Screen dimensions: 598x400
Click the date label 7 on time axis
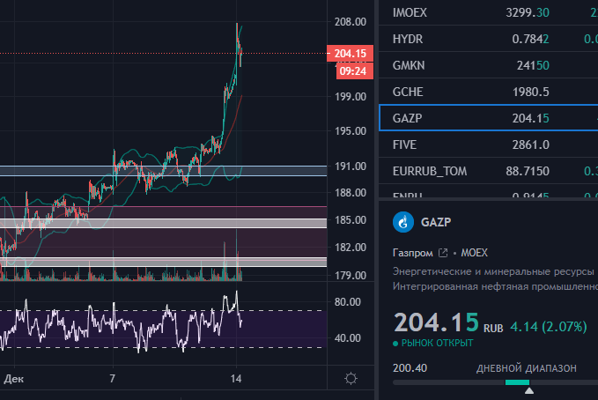[x=112, y=379]
